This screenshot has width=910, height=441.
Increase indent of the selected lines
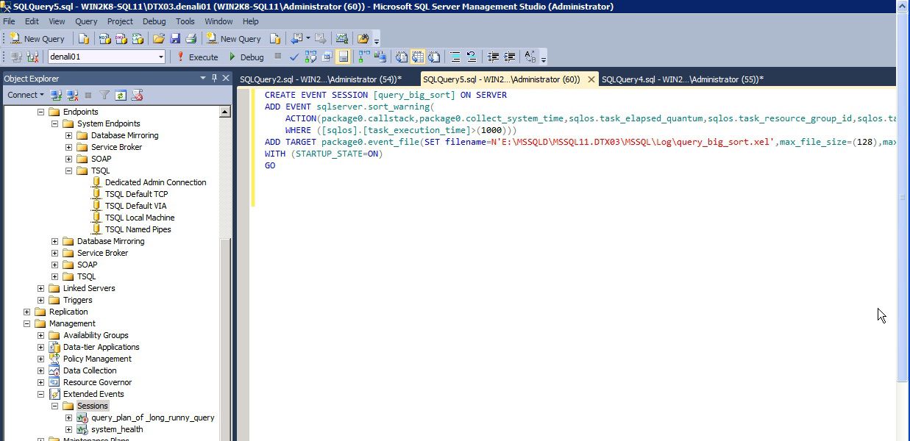[509, 57]
